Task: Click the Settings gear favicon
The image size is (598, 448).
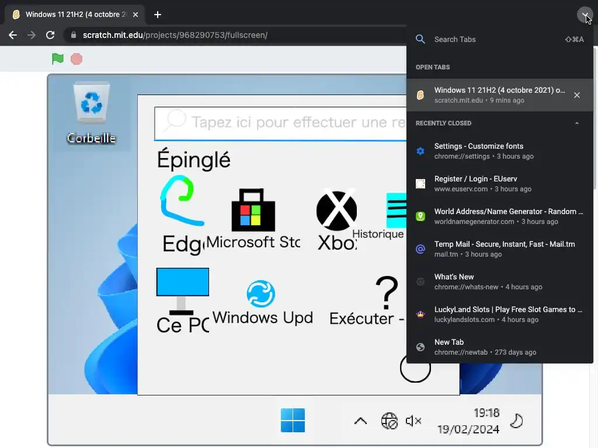Action: 420,151
